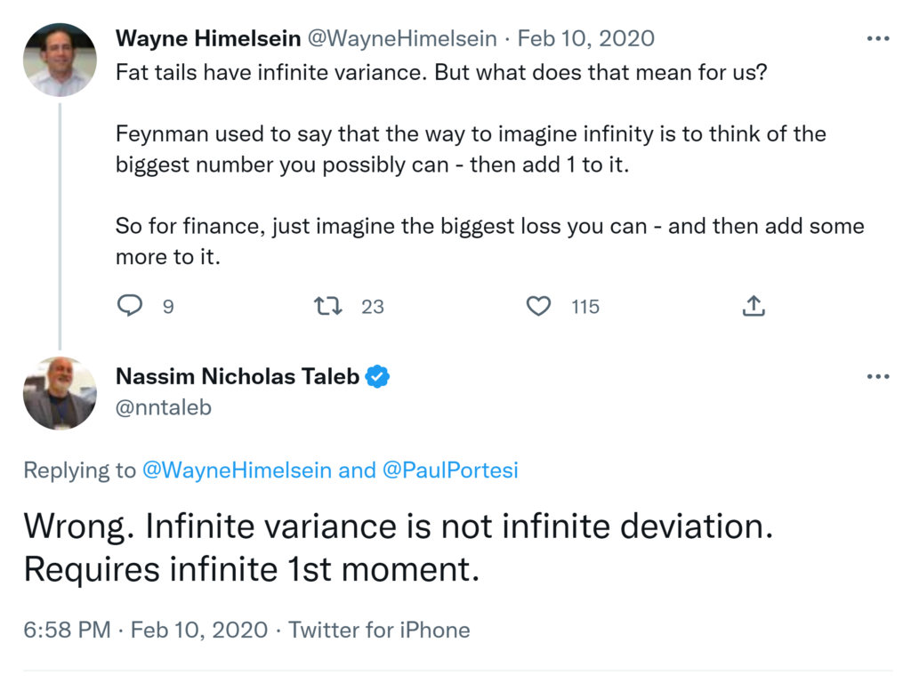Click the @nntaleb handle

164,407
